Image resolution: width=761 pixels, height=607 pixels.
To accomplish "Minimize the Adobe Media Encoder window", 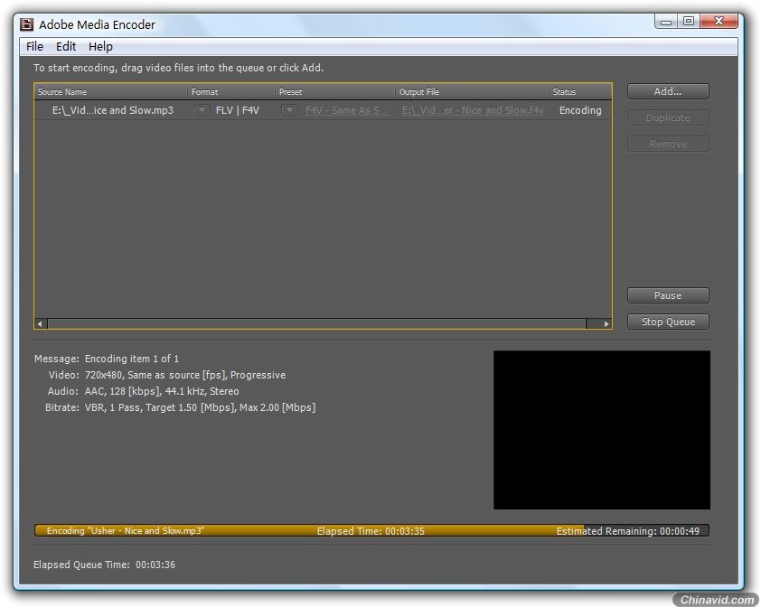I will pos(666,22).
